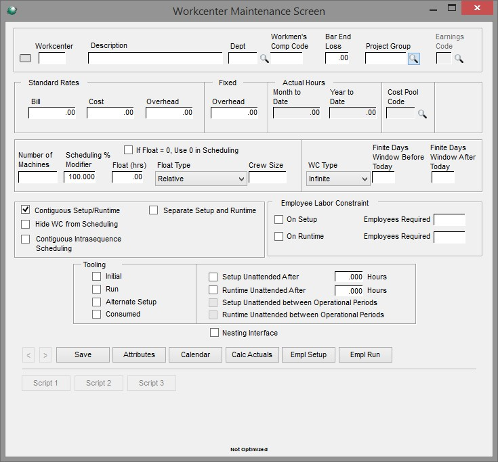
Task: Click the Project Group input field
Action: coord(386,58)
